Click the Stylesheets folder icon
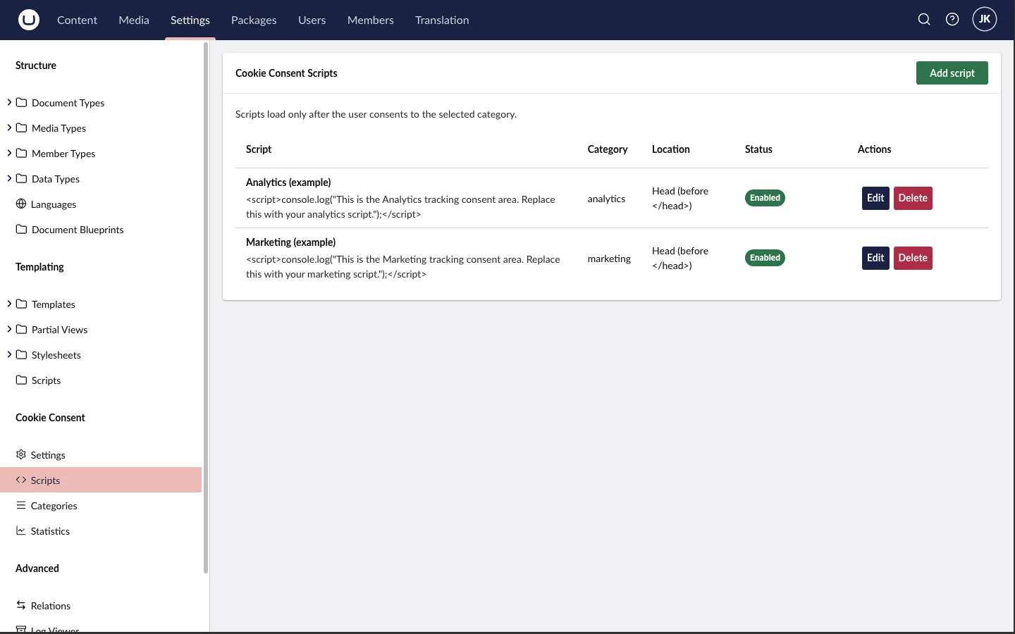Viewport: 1015px width, 634px height. [x=21, y=355]
